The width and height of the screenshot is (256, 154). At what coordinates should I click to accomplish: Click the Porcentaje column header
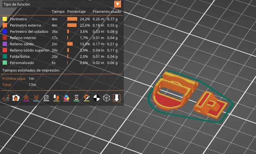pos(77,12)
